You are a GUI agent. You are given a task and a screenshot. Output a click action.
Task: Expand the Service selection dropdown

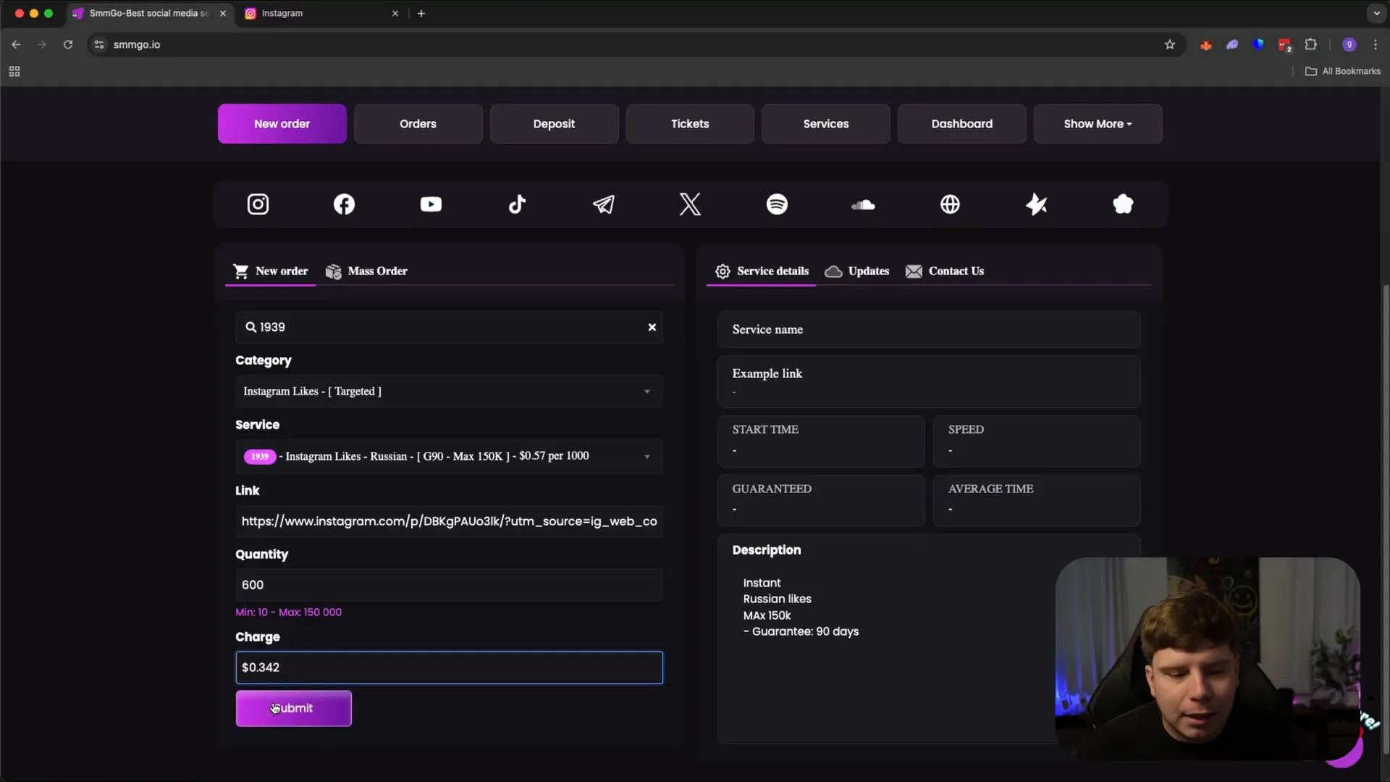coord(448,456)
